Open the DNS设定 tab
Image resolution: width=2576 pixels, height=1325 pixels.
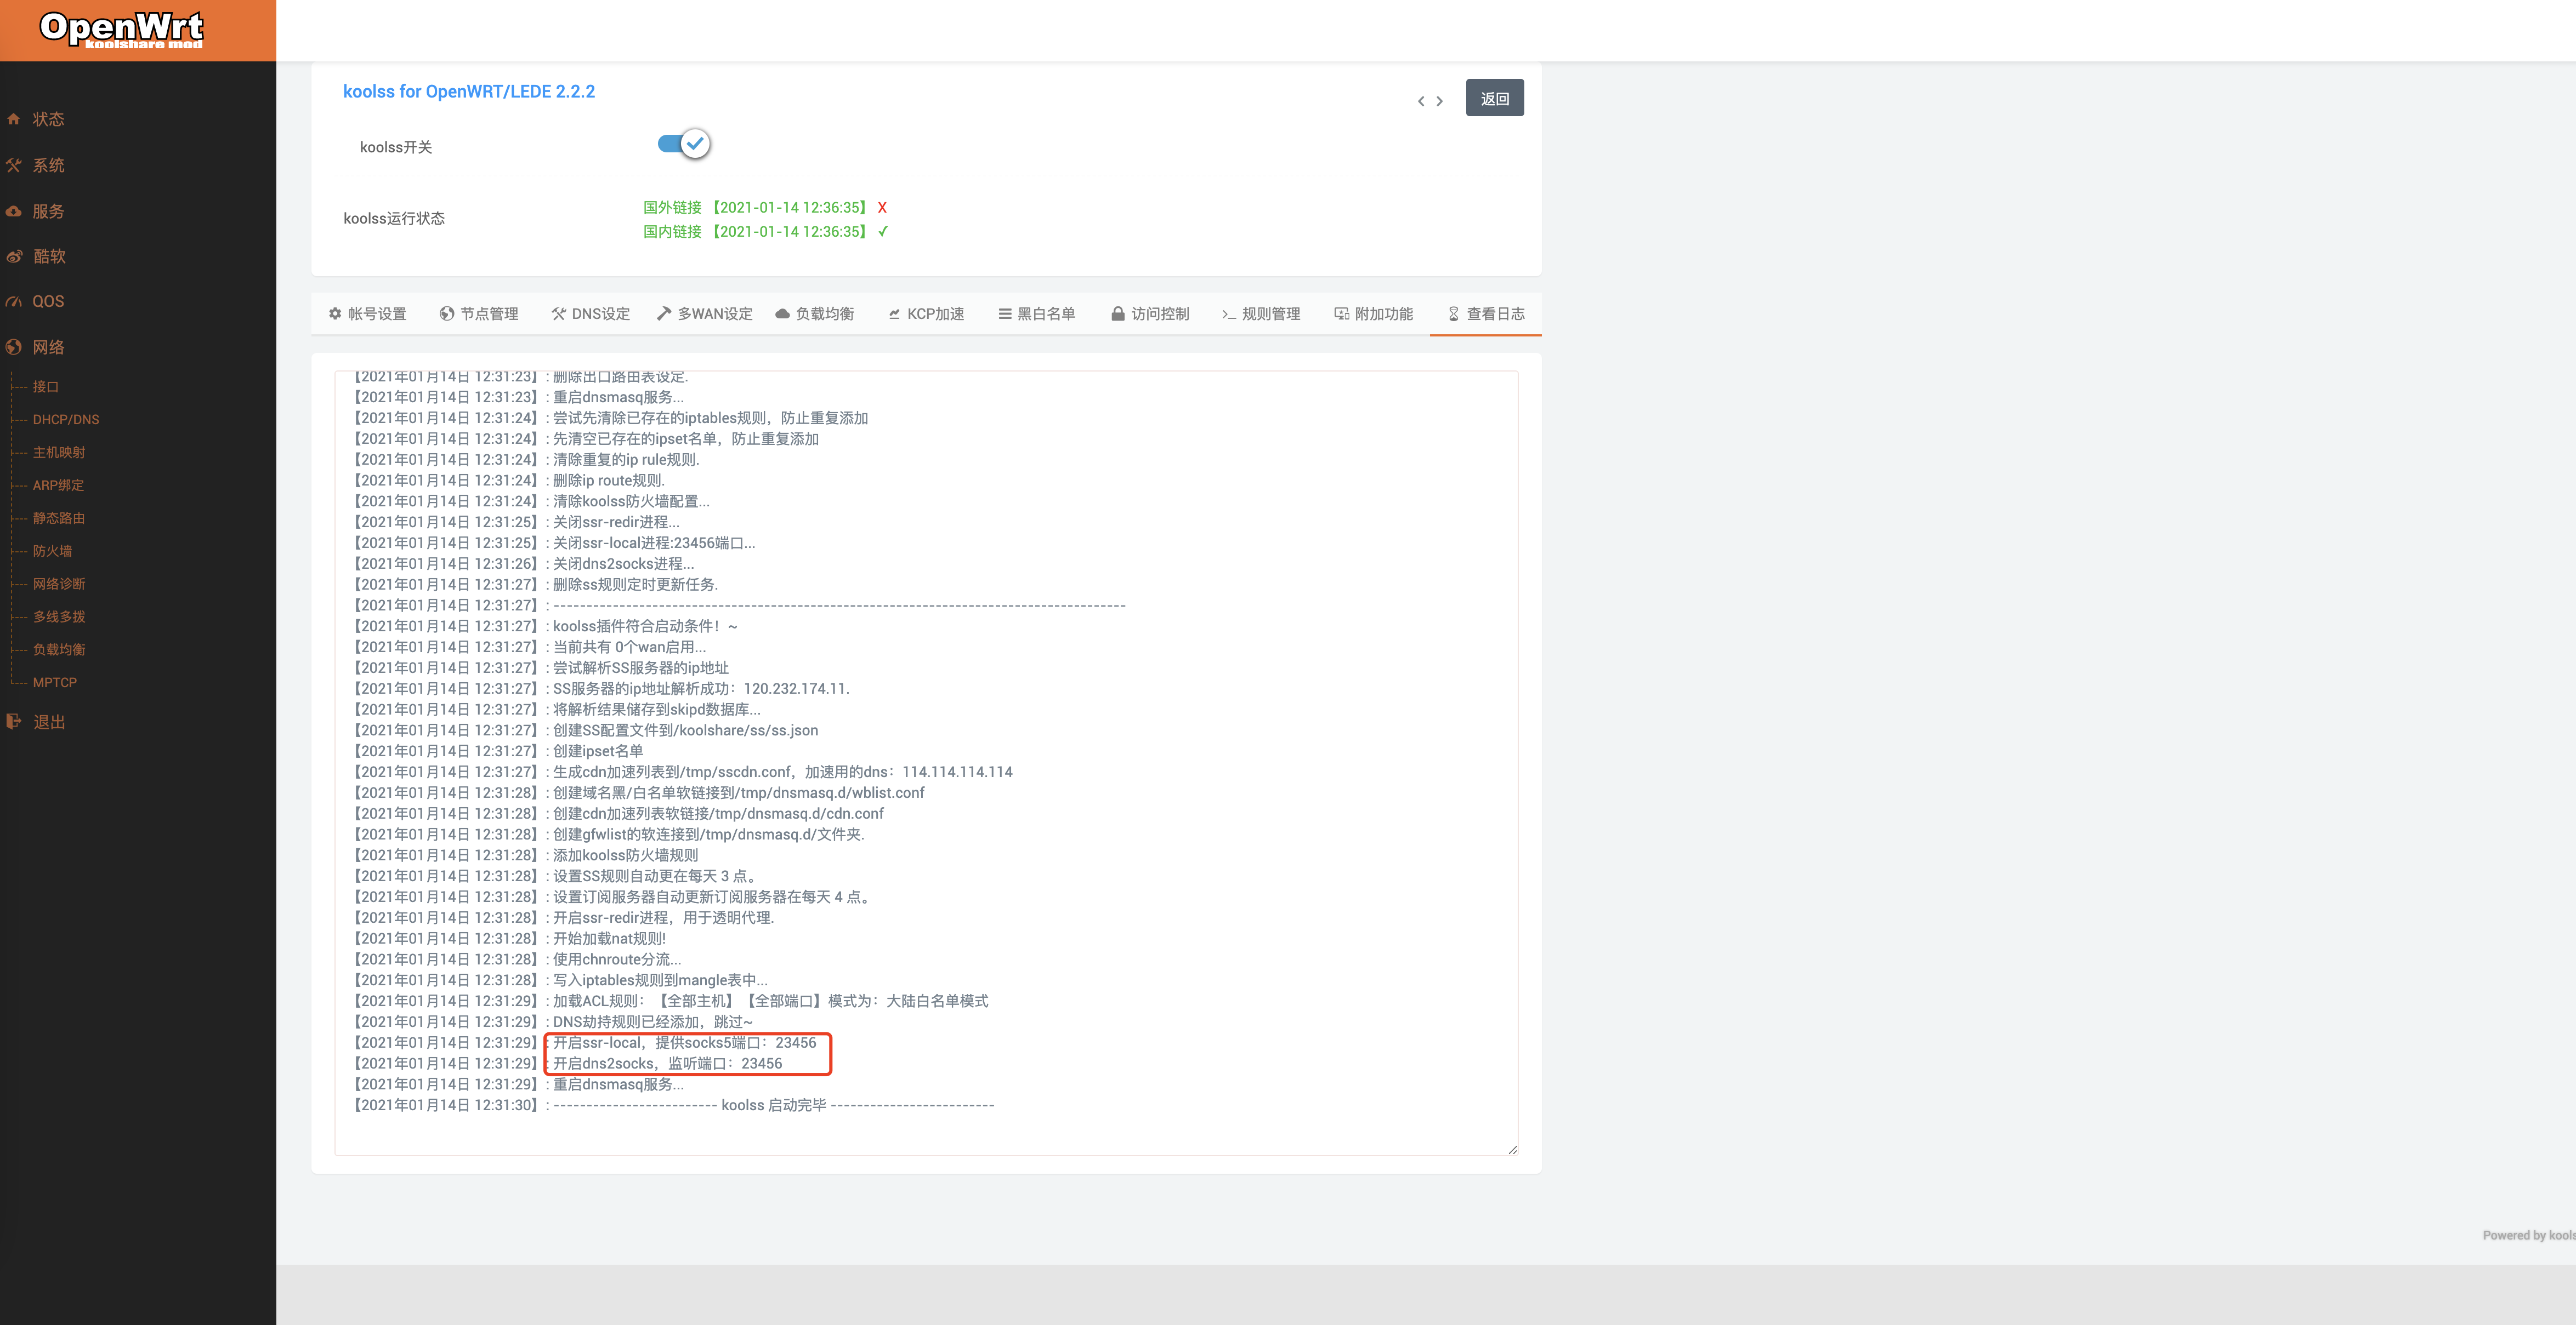pos(591,314)
